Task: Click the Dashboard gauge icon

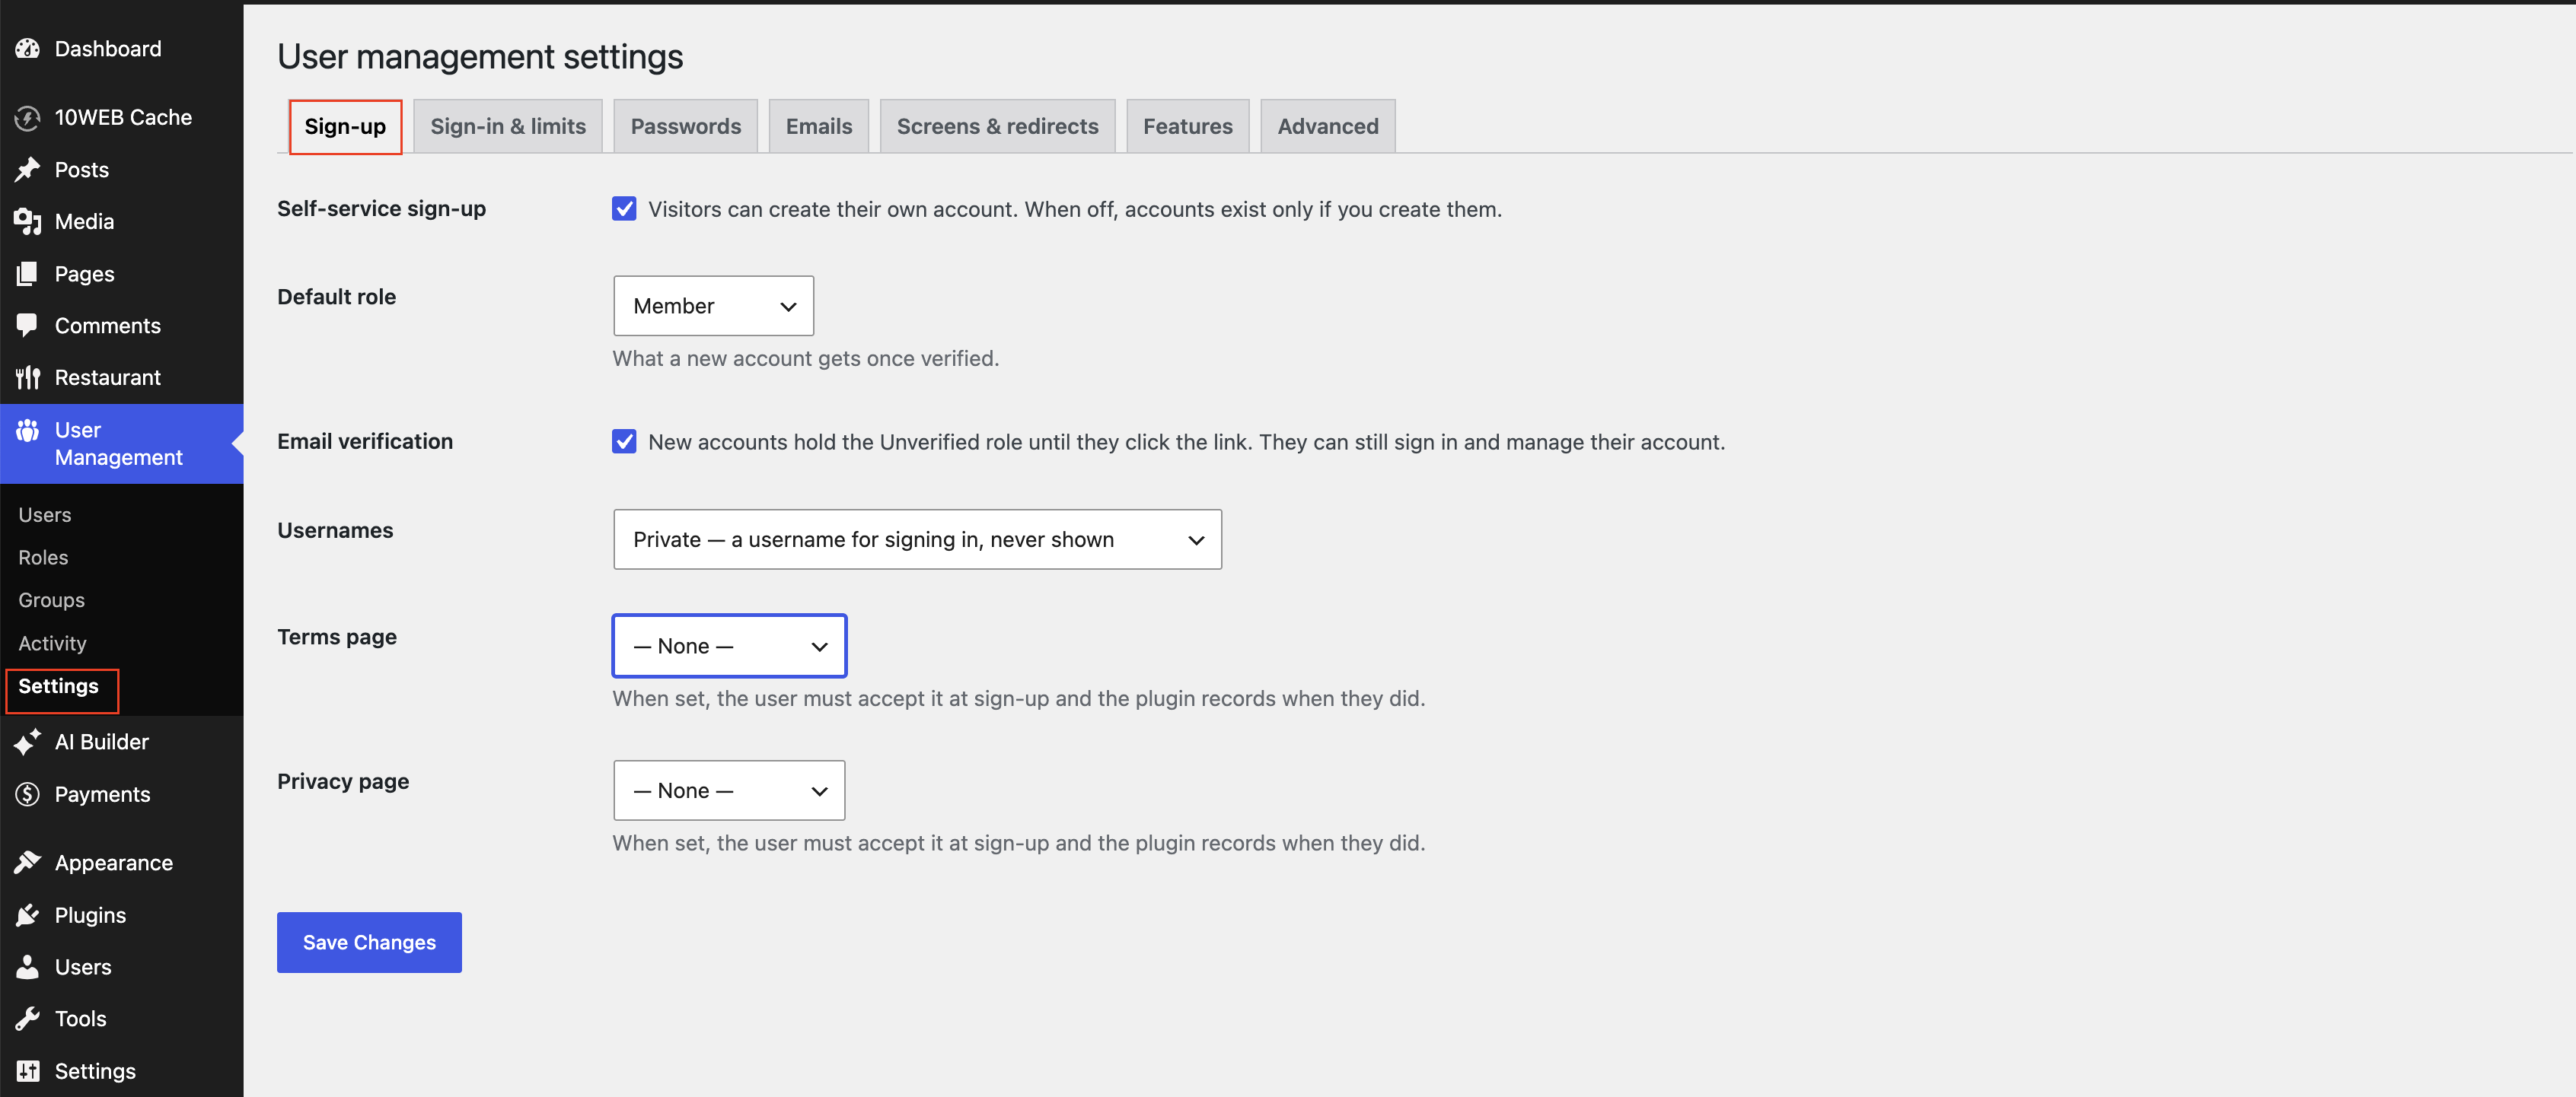Action: point(27,49)
